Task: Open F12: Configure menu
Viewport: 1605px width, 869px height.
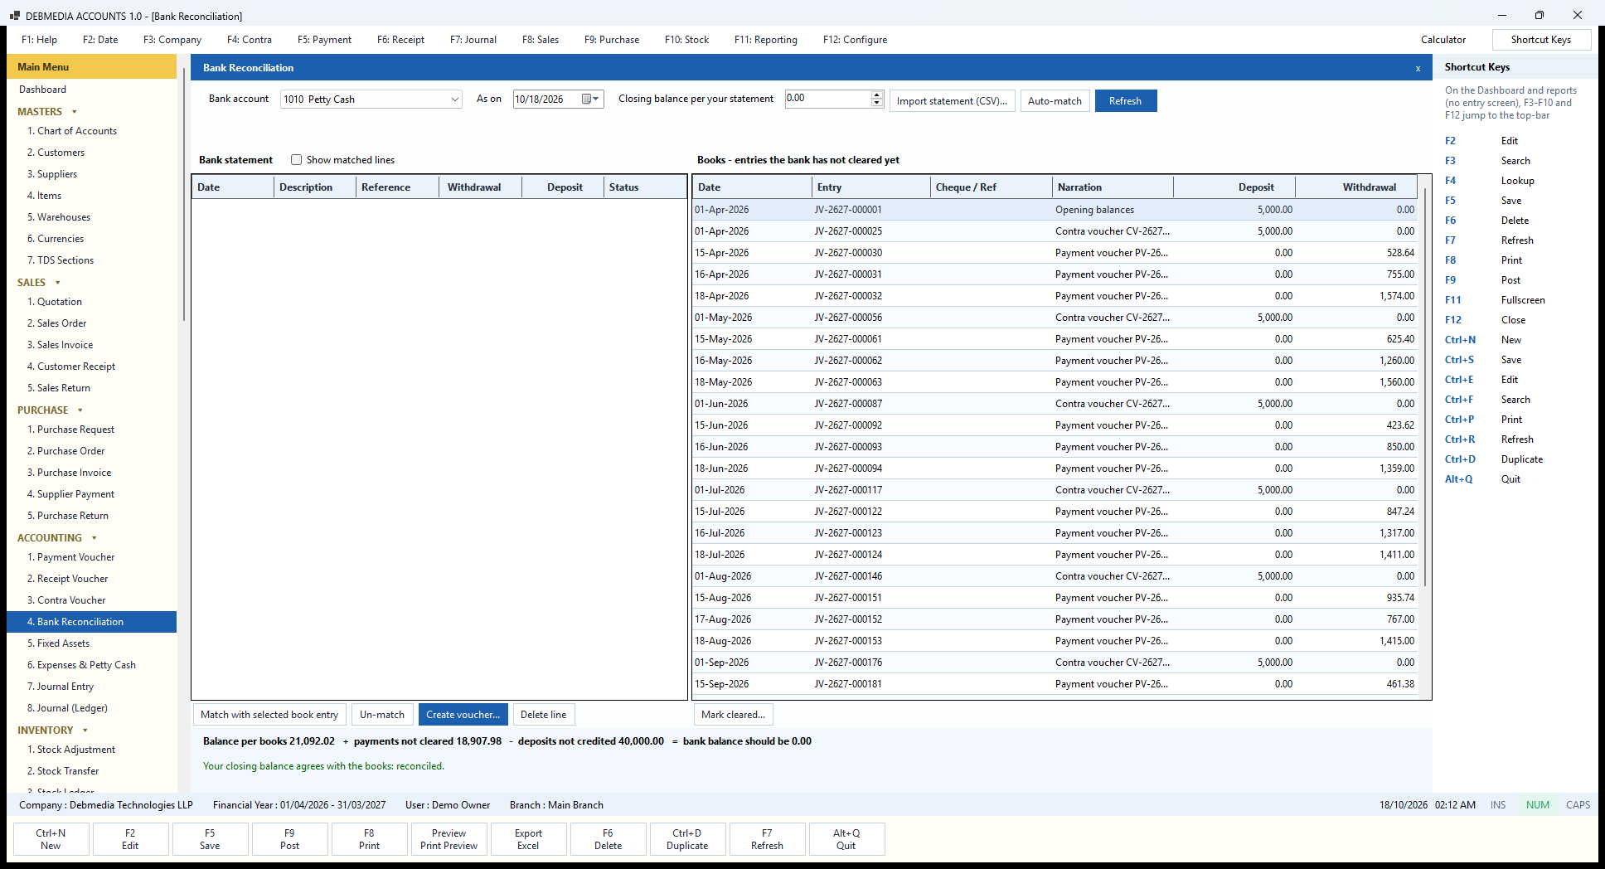Action: click(855, 40)
